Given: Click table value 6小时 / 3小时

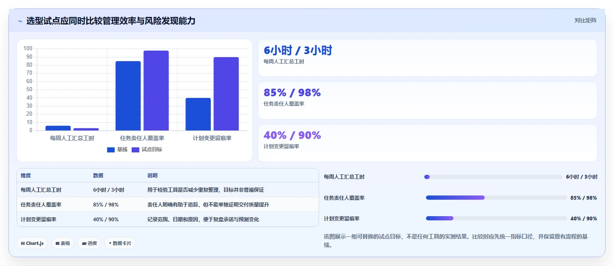Looking at the screenshot, I should coord(108,190).
